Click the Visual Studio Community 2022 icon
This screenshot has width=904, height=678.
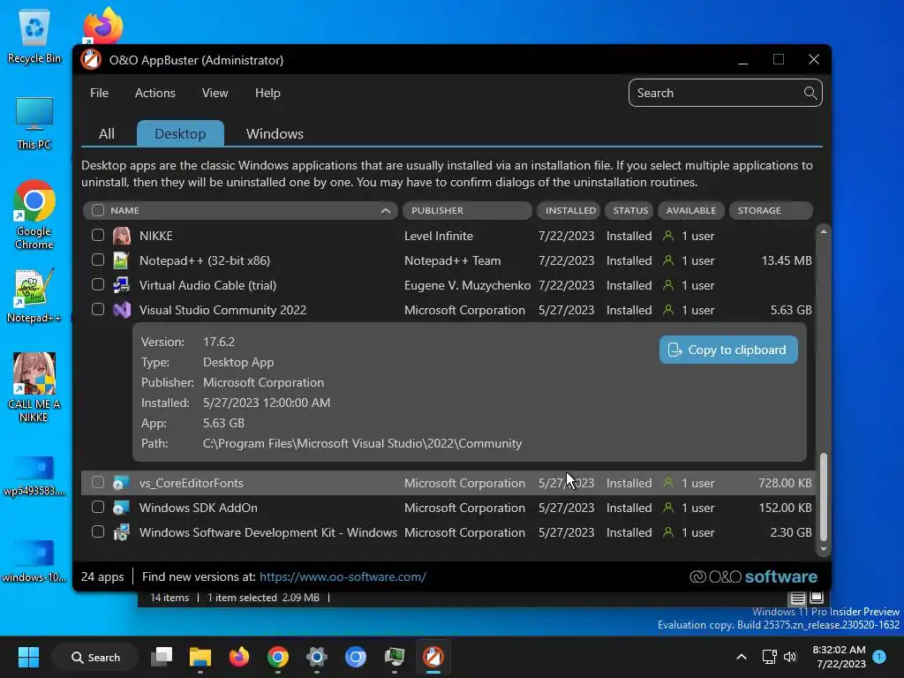click(x=121, y=310)
